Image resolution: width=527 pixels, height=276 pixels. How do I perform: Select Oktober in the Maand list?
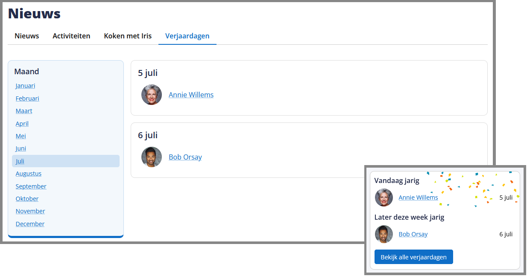pyautogui.click(x=27, y=199)
